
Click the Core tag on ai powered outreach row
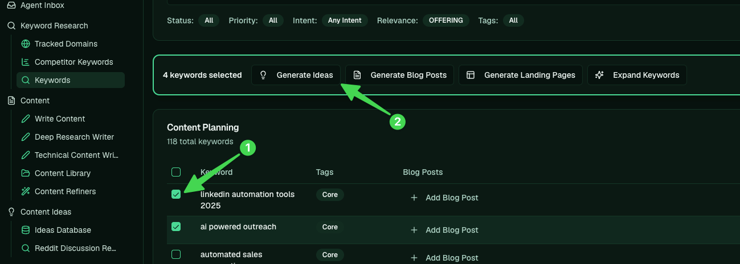coord(330,227)
